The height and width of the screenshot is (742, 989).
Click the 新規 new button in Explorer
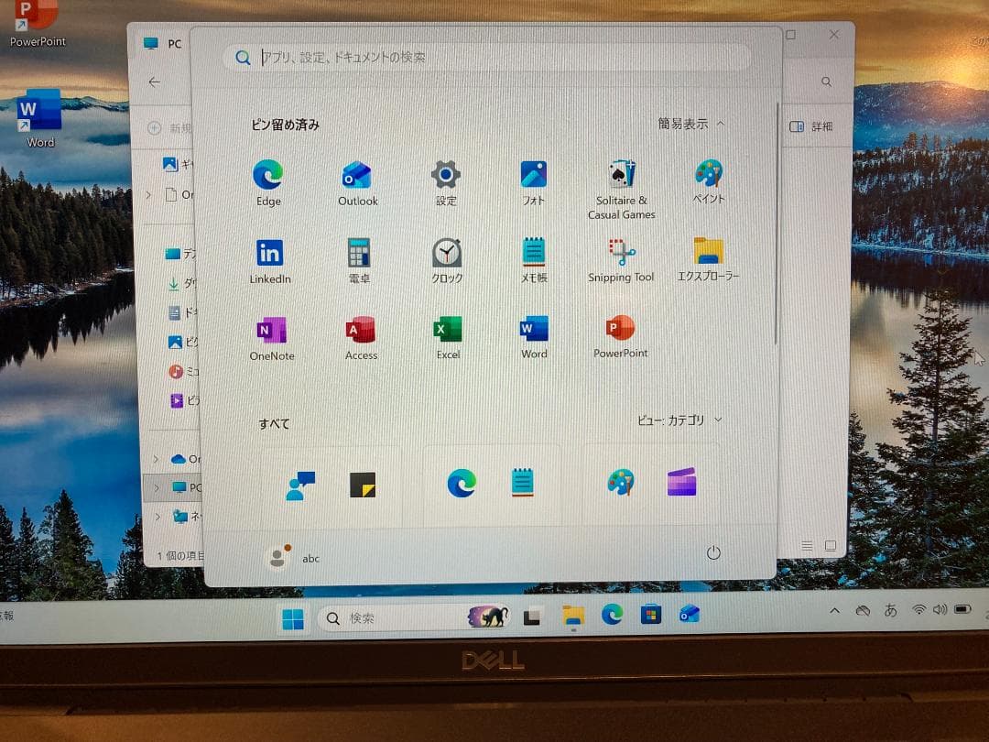click(170, 128)
